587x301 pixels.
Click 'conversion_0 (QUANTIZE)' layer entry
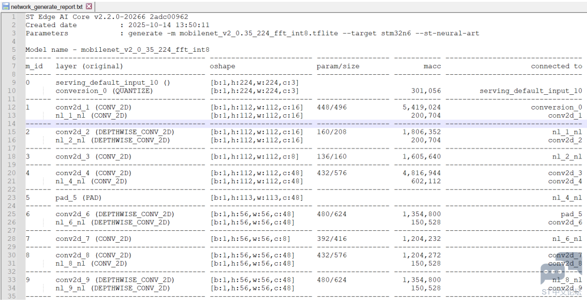tap(104, 91)
